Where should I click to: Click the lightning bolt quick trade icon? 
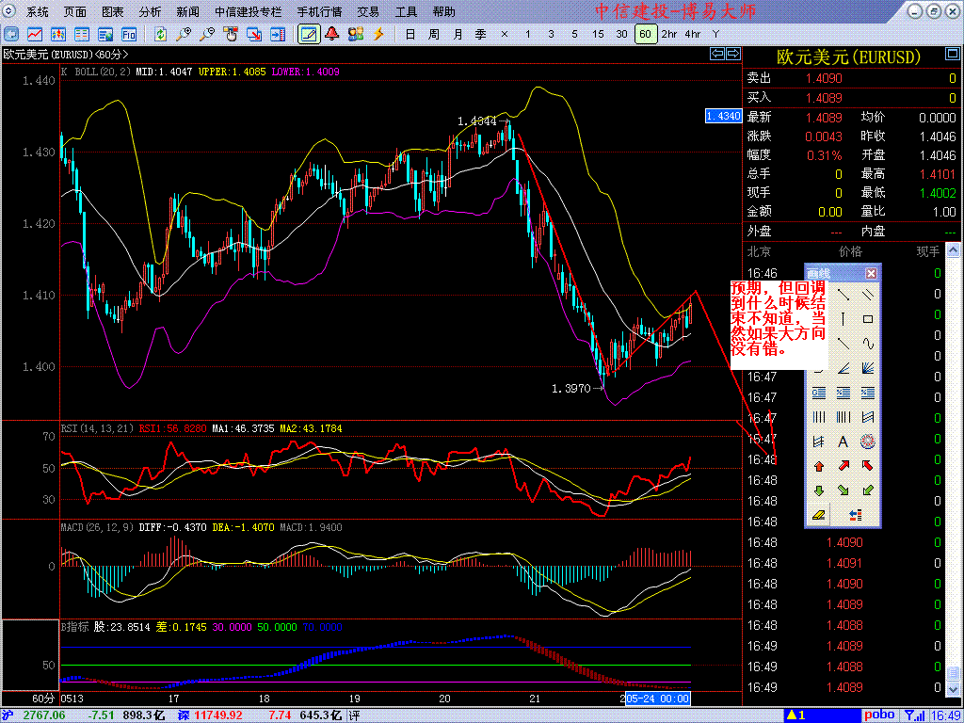378,34
